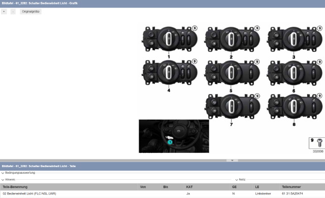Select light switch unit number 8
Image resolution: width=325 pixels, height=198 pixels.
point(295,106)
